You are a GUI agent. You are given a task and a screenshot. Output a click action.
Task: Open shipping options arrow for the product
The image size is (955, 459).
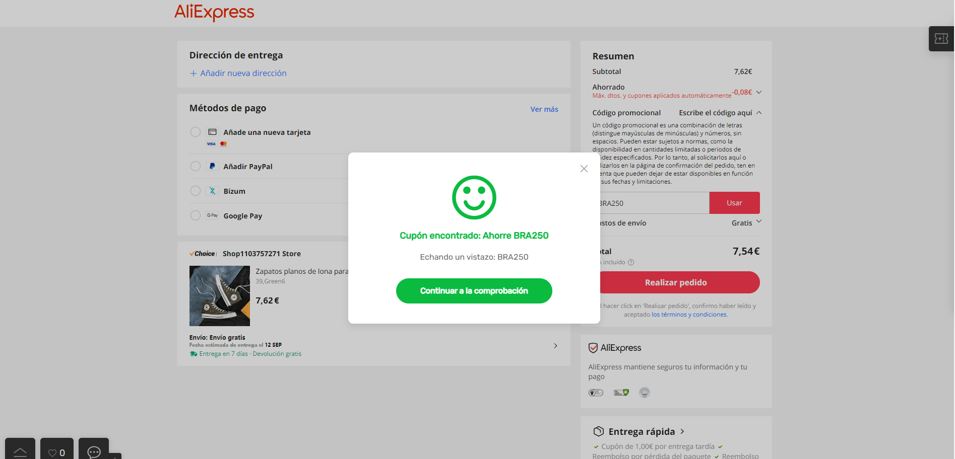pos(555,346)
